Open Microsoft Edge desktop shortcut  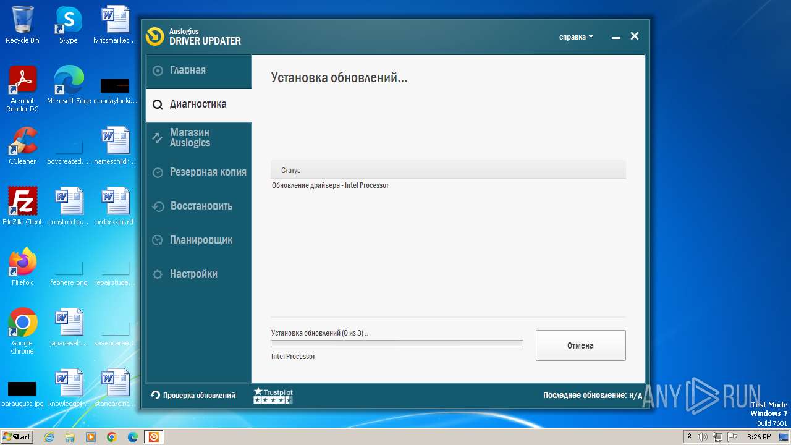[x=69, y=85]
